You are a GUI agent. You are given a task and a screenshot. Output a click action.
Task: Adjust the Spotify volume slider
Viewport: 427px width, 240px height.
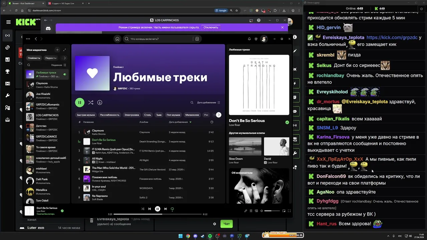(x=272, y=211)
